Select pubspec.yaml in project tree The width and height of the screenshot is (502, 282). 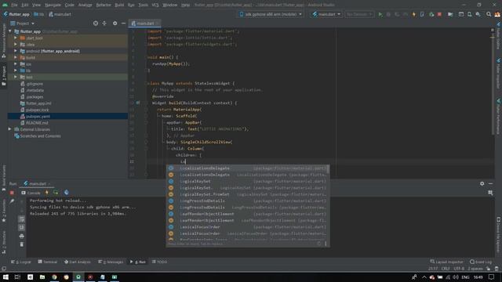pyautogui.click(x=38, y=117)
